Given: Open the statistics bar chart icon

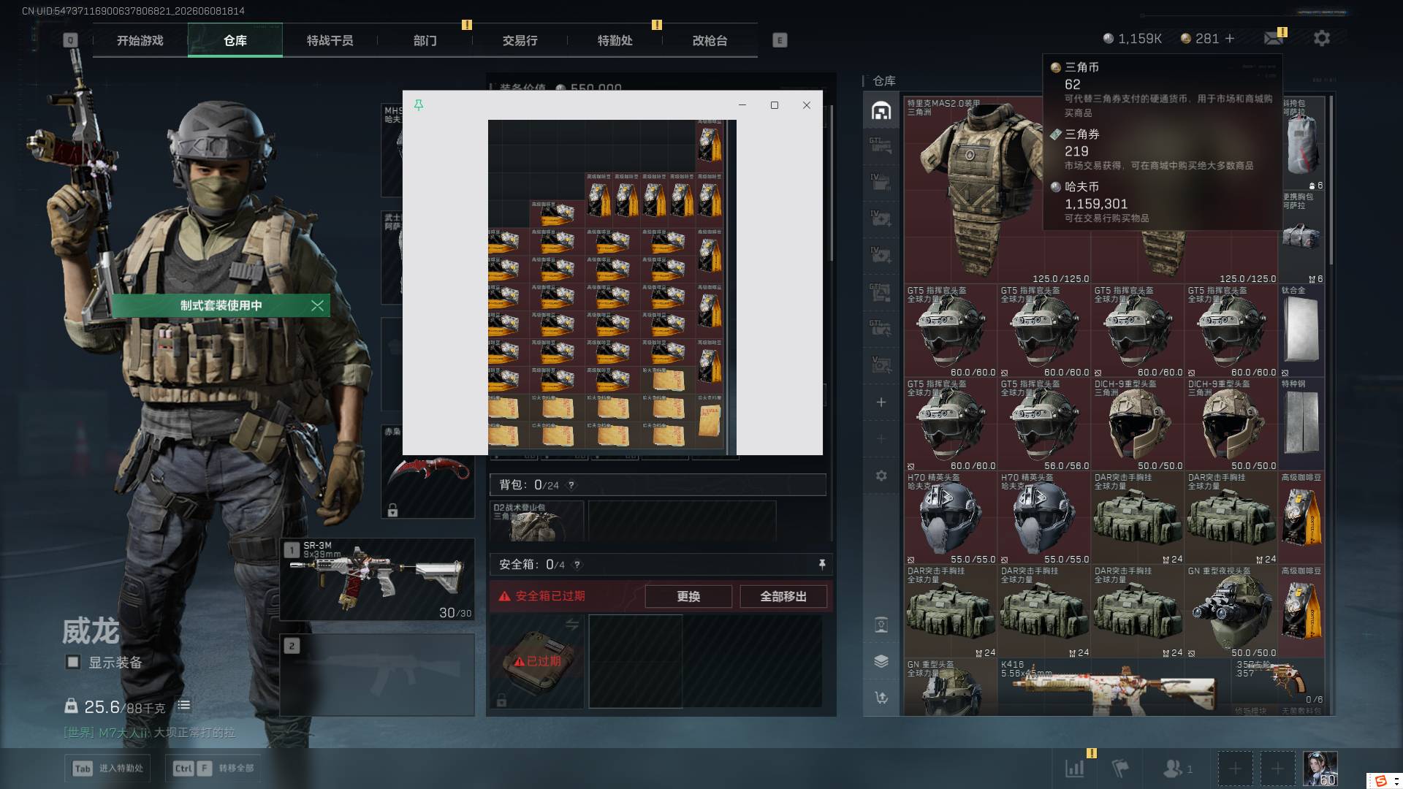Looking at the screenshot, I should pyautogui.click(x=1075, y=769).
